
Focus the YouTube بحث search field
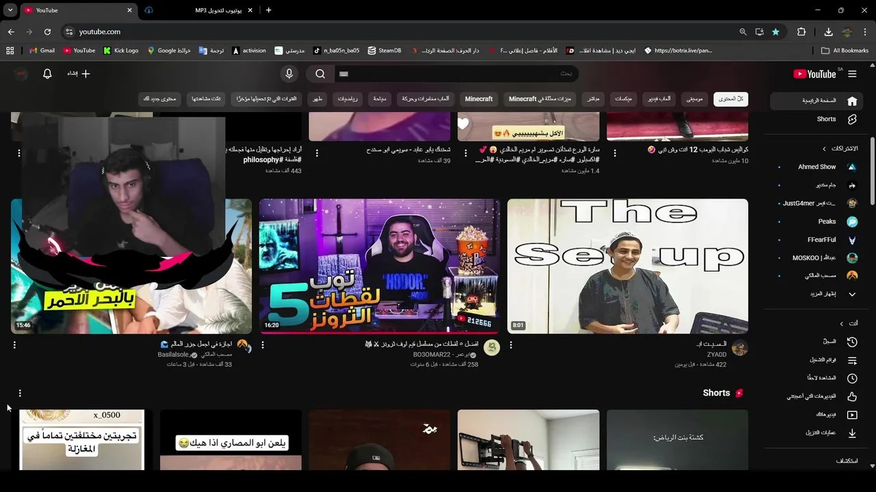pyautogui.click(x=455, y=74)
